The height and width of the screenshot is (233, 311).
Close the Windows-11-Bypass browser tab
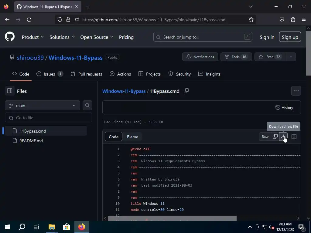pos(77,7)
